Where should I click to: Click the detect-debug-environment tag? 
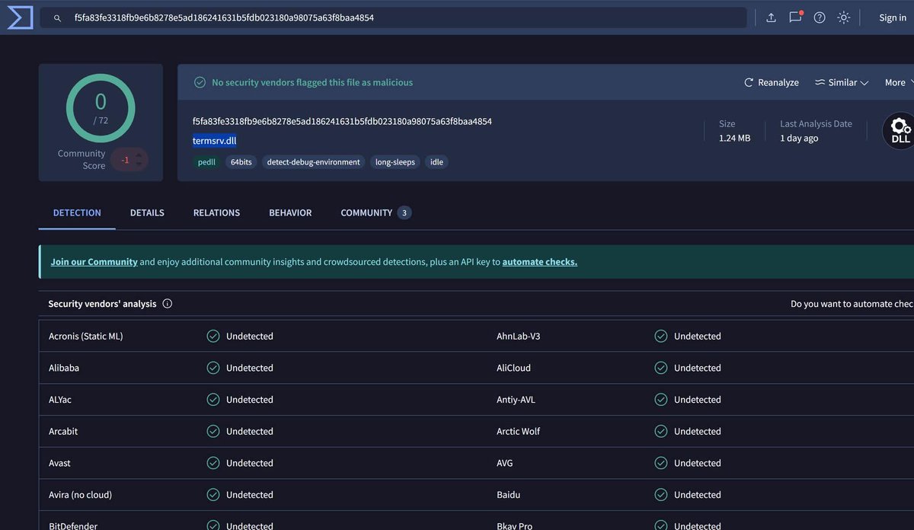click(314, 162)
